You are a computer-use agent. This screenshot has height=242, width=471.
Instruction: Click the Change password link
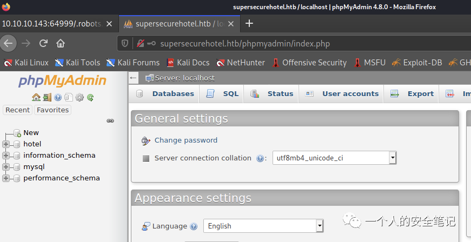[x=186, y=140]
